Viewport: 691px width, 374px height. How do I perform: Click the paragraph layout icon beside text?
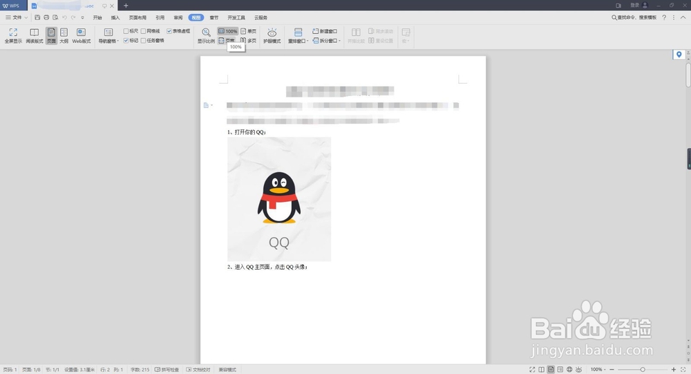pyautogui.click(x=206, y=105)
